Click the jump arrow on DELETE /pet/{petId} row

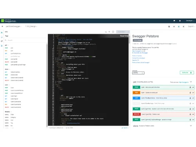click(193, 114)
